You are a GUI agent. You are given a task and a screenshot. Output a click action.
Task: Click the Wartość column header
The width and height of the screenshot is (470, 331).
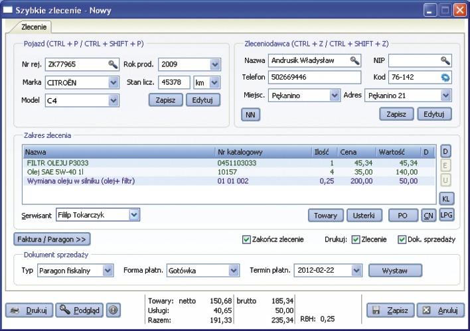[398, 152]
